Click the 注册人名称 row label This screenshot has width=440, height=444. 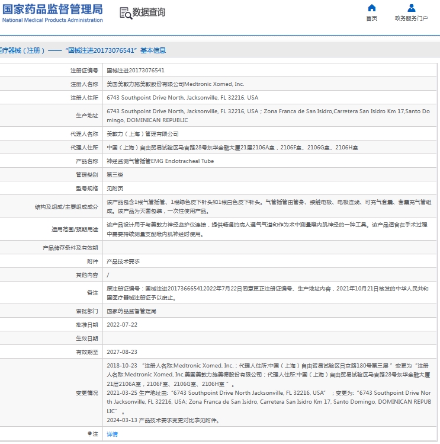pos(84,84)
